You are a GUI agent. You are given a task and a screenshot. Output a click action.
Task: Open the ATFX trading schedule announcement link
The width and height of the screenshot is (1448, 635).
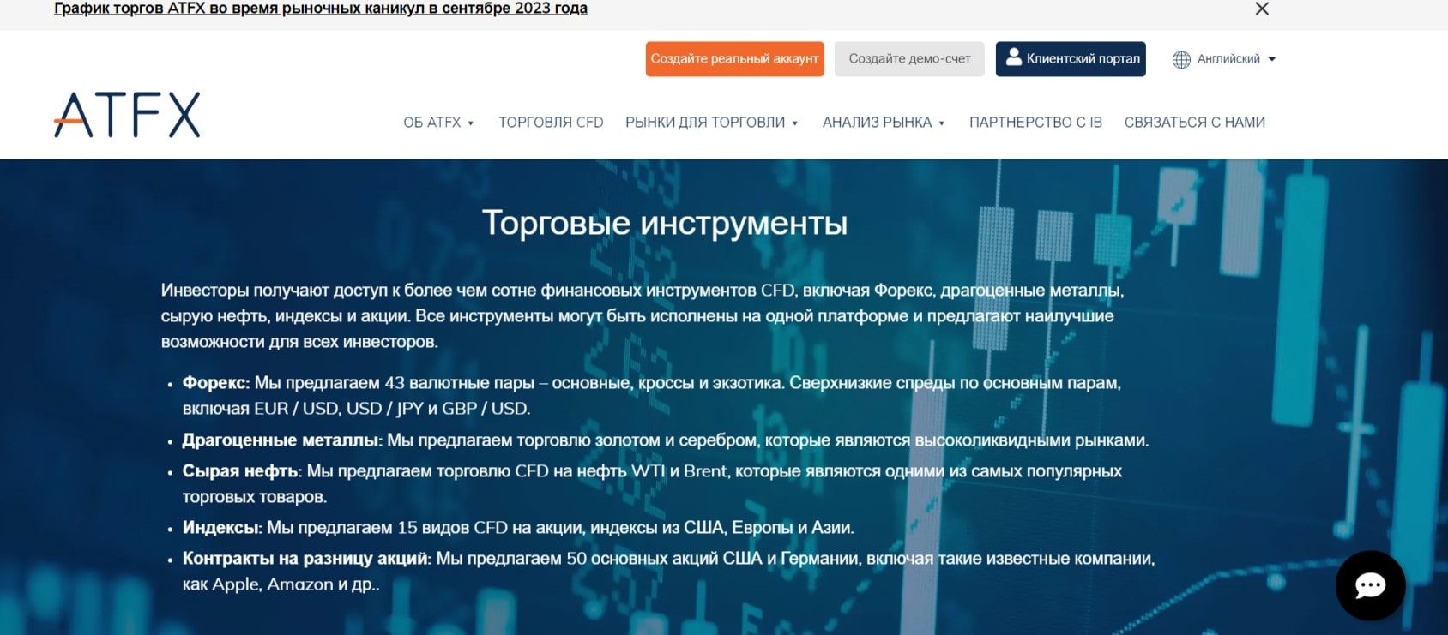point(321,9)
